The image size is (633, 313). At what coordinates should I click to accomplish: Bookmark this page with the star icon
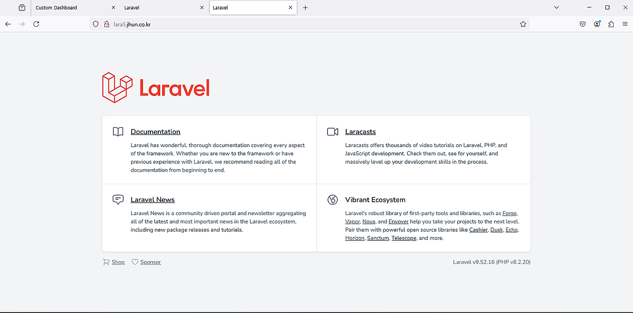(x=523, y=24)
